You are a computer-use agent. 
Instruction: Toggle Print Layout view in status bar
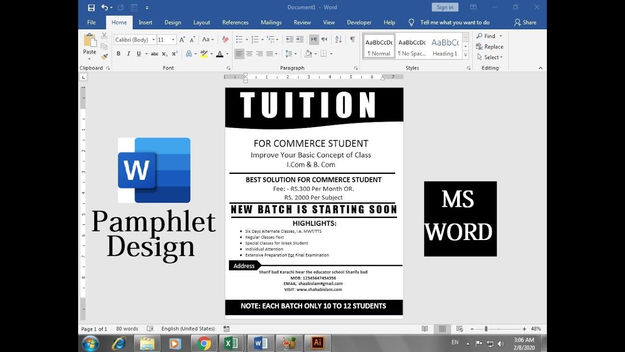pos(442,329)
